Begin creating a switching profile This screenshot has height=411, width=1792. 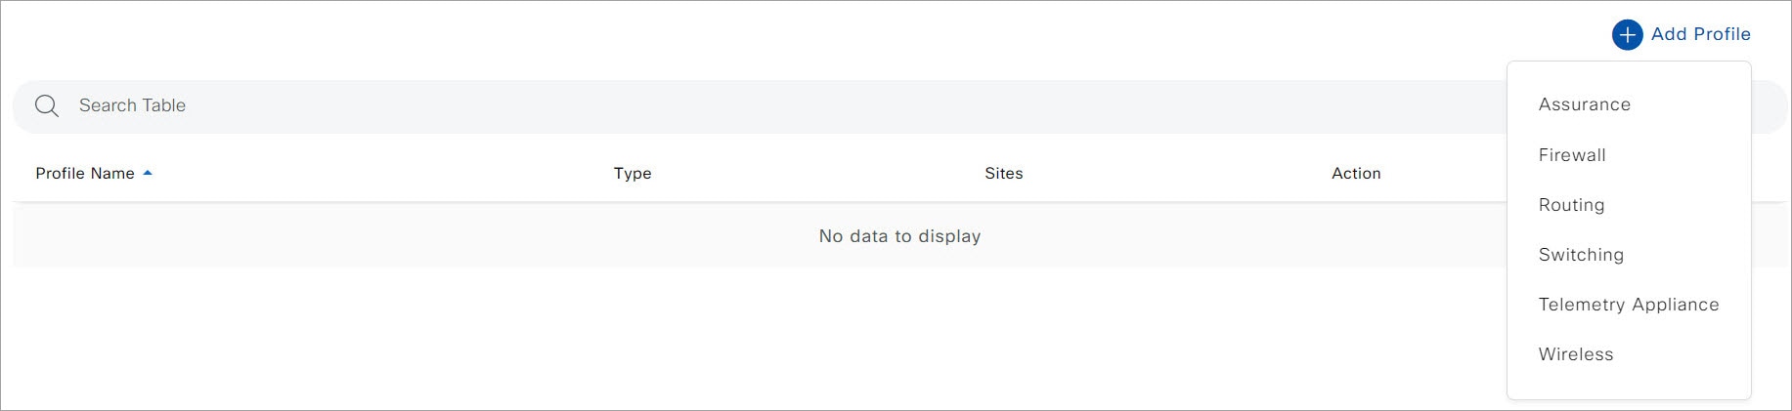(1580, 255)
